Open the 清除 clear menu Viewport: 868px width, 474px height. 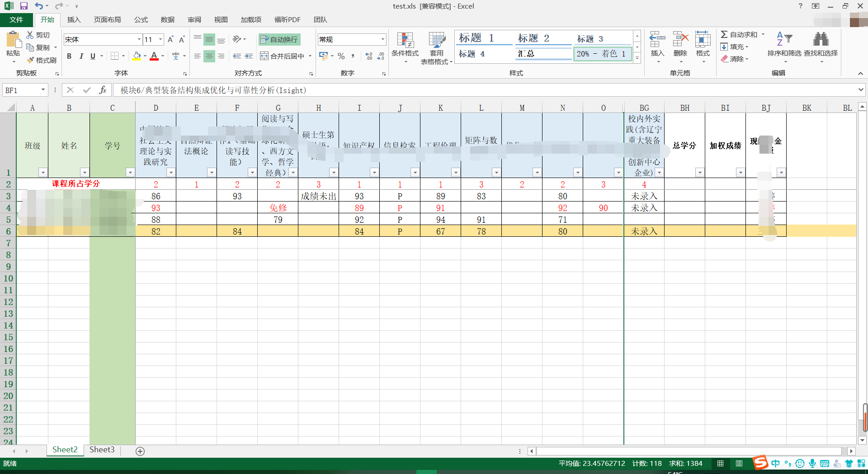point(734,59)
